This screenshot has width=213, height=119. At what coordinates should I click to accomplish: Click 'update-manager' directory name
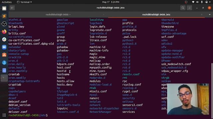172,51
